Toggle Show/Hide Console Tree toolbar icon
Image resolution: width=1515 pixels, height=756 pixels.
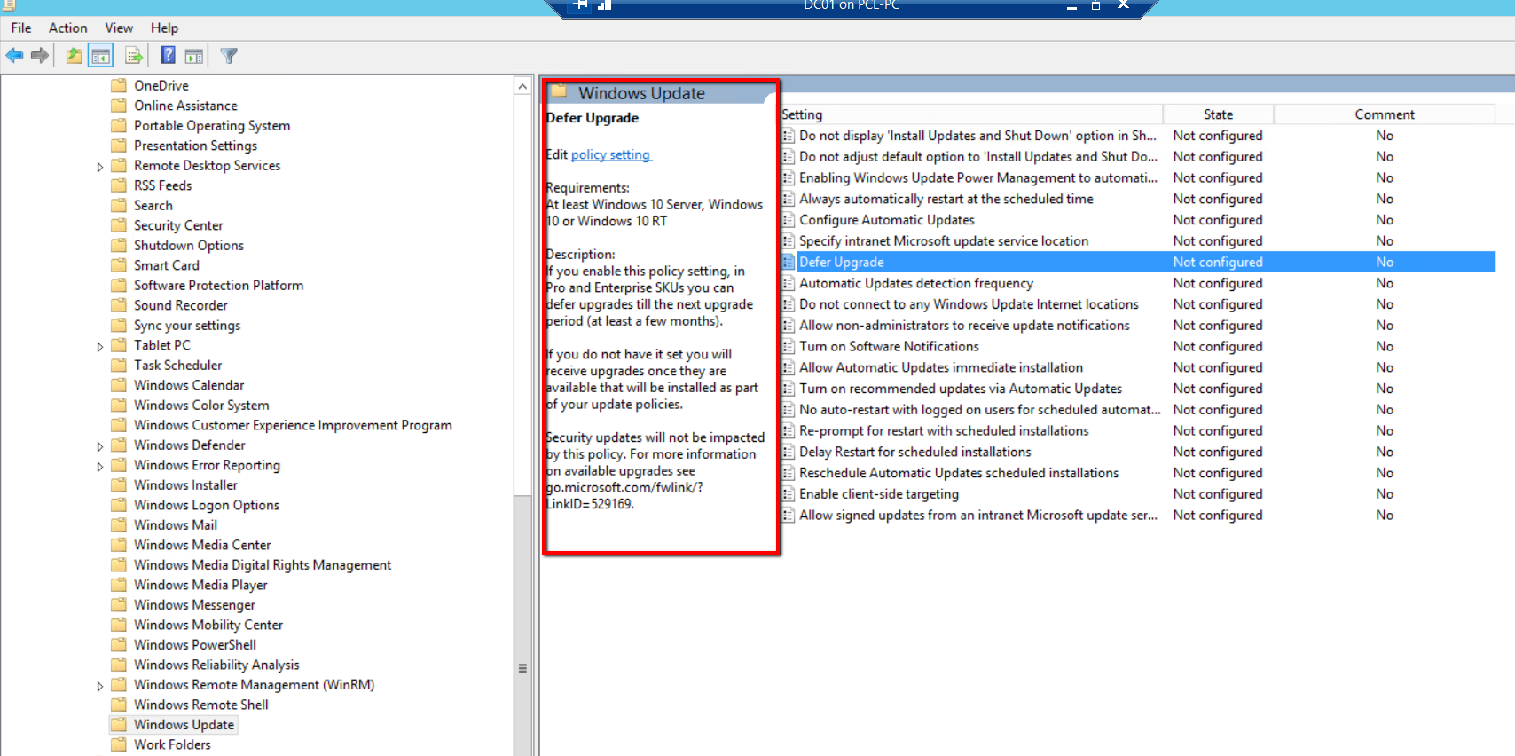tap(101, 56)
